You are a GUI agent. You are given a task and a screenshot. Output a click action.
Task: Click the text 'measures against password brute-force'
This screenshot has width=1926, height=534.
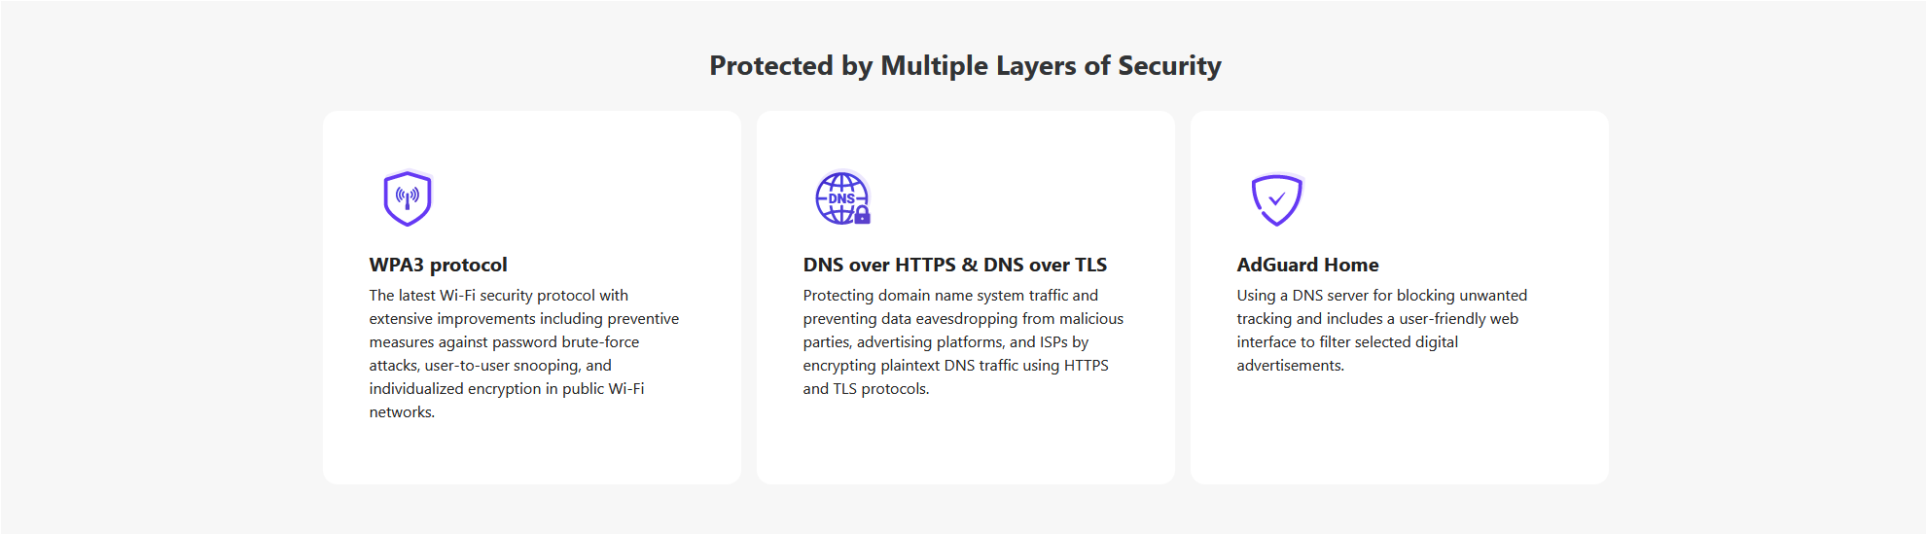tap(504, 342)
